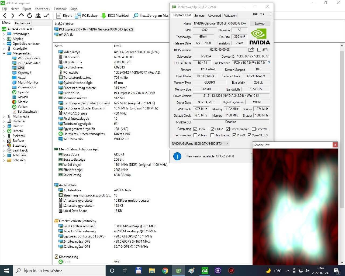
Task: Toggle the Ray Tracing checkbox
Action: (212, 135)
